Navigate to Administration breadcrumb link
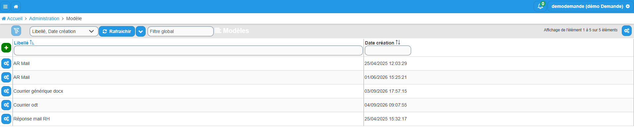 44,18
